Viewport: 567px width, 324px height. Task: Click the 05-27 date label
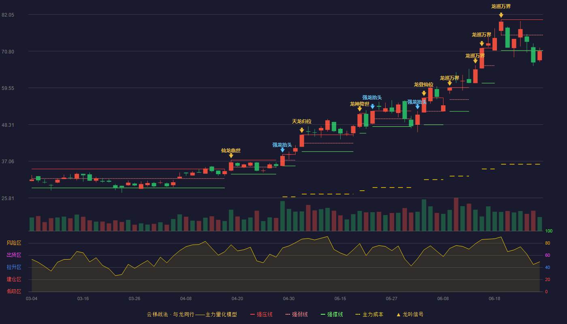click(x=392, y=298)
